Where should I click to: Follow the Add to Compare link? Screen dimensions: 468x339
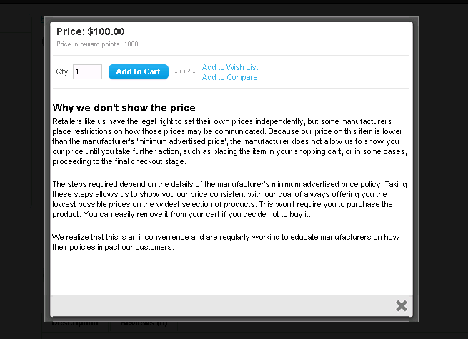pos(230,77)
